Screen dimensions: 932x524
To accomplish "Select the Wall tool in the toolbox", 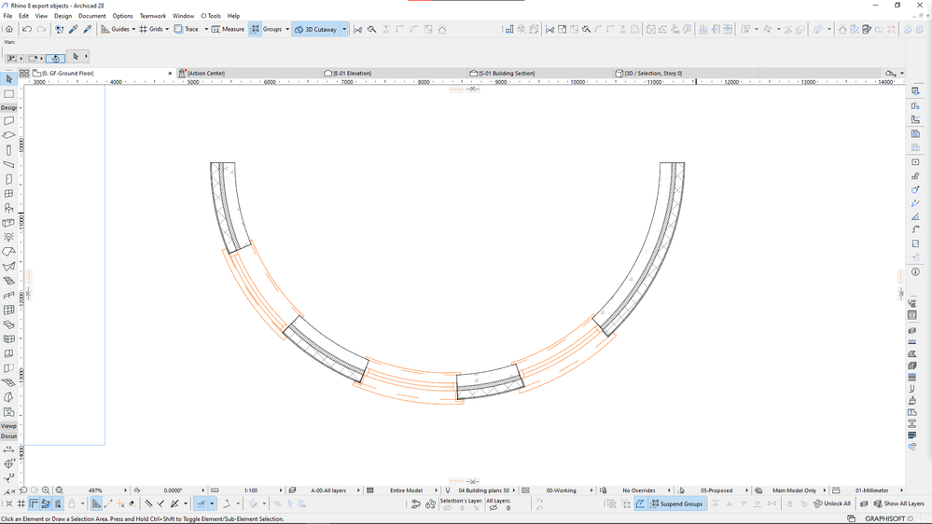I will click(x=9, y=120).
